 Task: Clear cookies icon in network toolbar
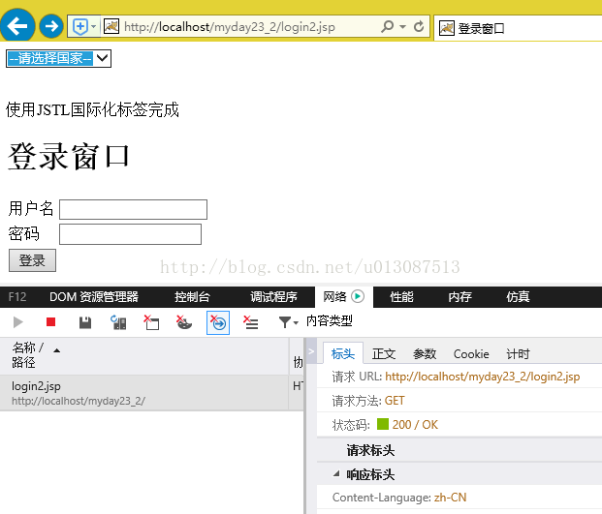pyautogui.click(x=184, y=322)
